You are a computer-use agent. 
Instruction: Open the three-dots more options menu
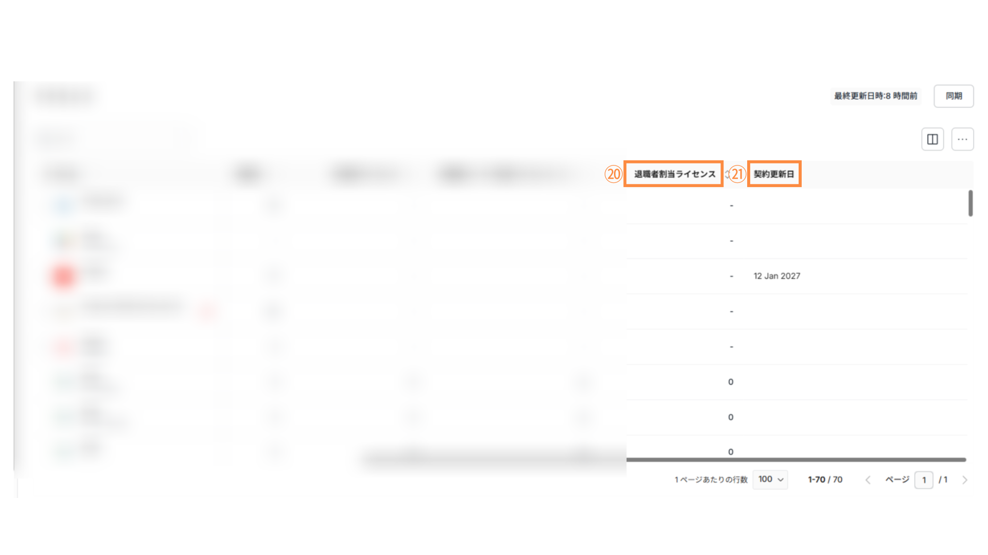point(962,139)
